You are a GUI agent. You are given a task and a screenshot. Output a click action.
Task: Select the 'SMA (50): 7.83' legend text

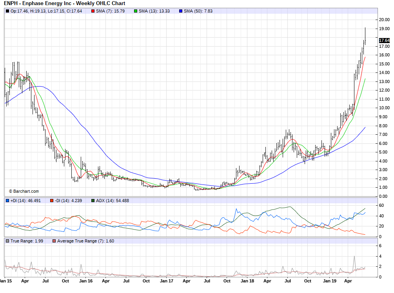(x=198, y=11)
